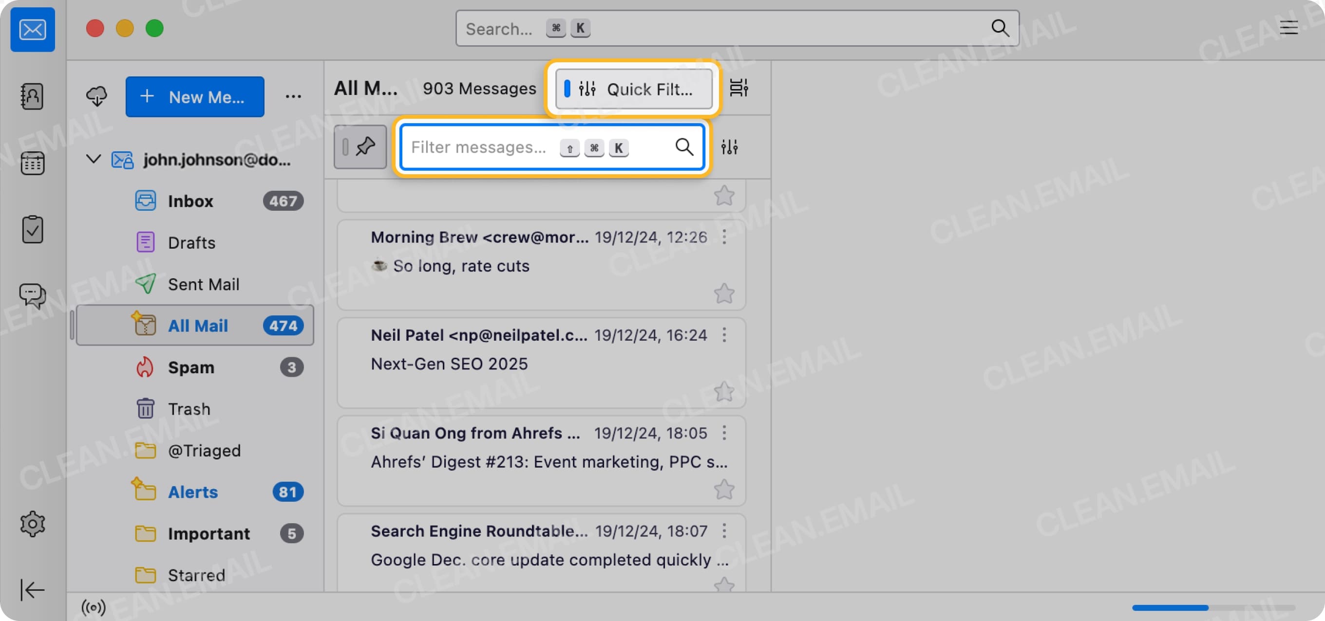Image resolution: width=1325 pixels, height=621 pixels.
Task: Open the Address Book from the sidebar
Action: 33,97
